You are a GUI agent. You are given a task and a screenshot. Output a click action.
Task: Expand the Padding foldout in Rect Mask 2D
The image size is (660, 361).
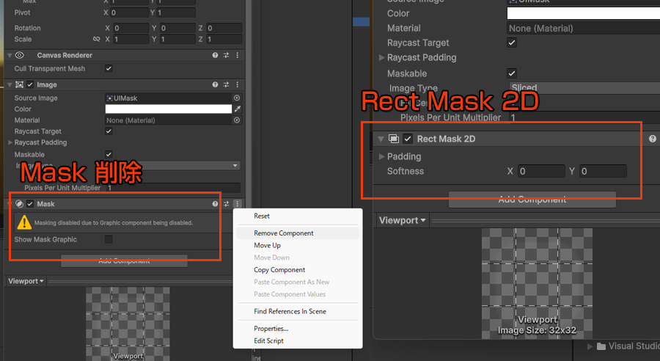point(382,156)
